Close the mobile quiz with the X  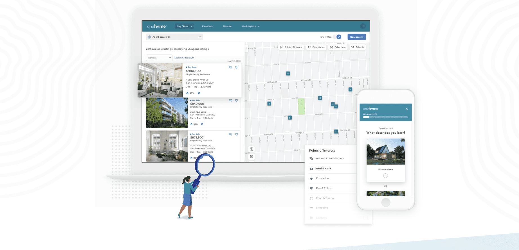[x=406, y=109]
